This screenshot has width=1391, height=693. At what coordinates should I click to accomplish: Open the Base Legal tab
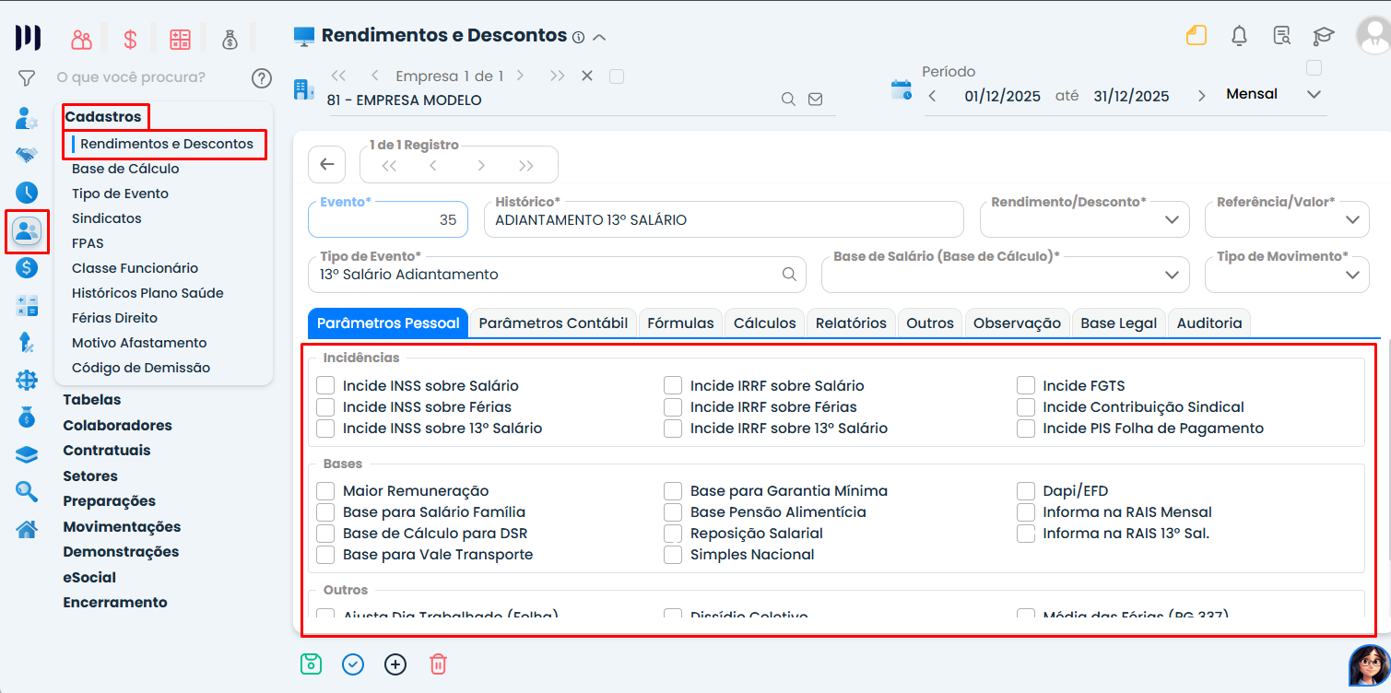coord(1118,323)
